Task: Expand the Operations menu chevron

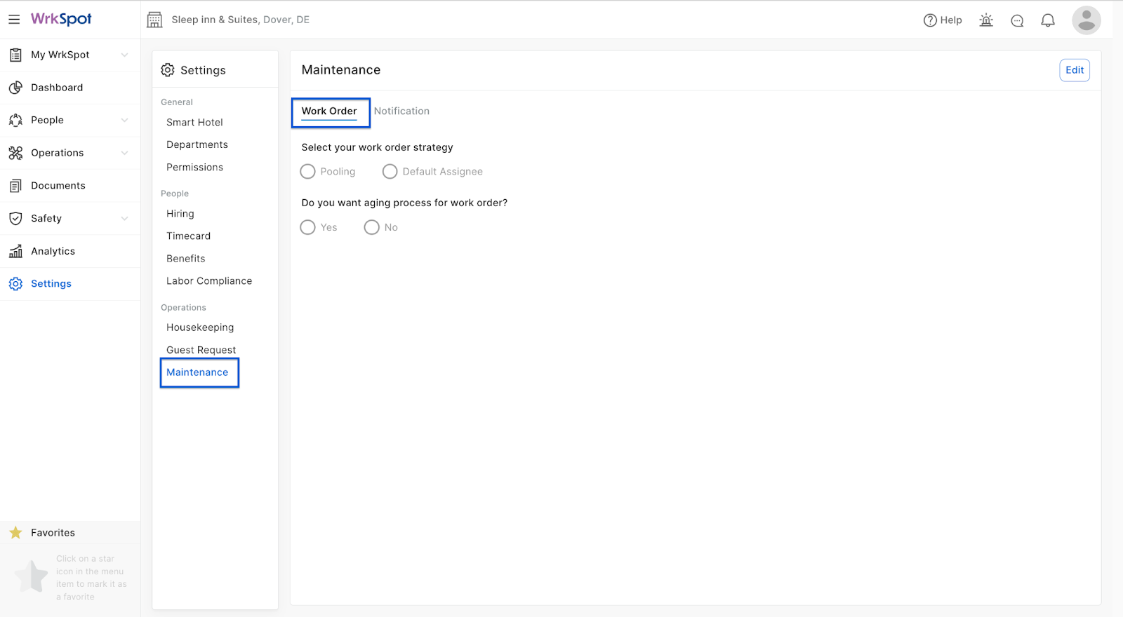Action: 124,153
